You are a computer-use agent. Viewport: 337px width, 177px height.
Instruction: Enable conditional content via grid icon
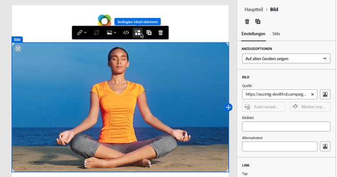137,33
